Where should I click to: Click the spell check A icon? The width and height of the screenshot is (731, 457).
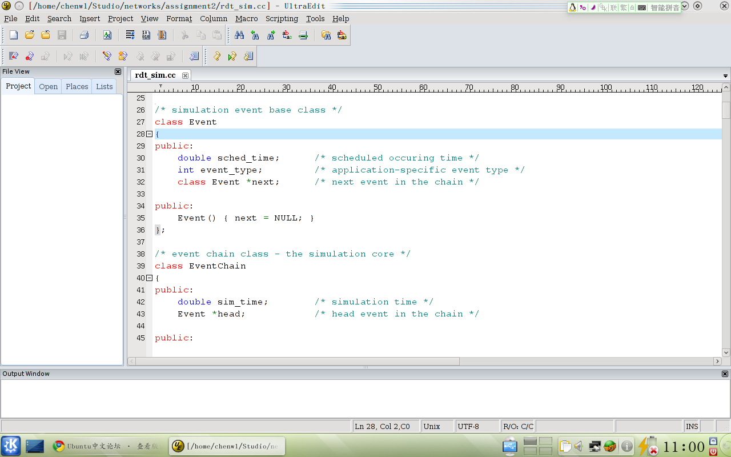[107, 35]
